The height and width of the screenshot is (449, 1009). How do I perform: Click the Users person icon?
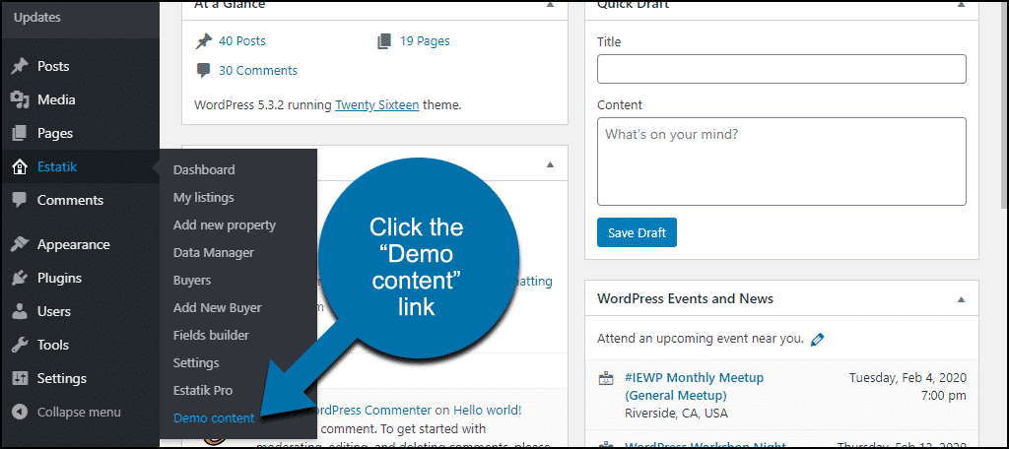(x=20, y=311)
